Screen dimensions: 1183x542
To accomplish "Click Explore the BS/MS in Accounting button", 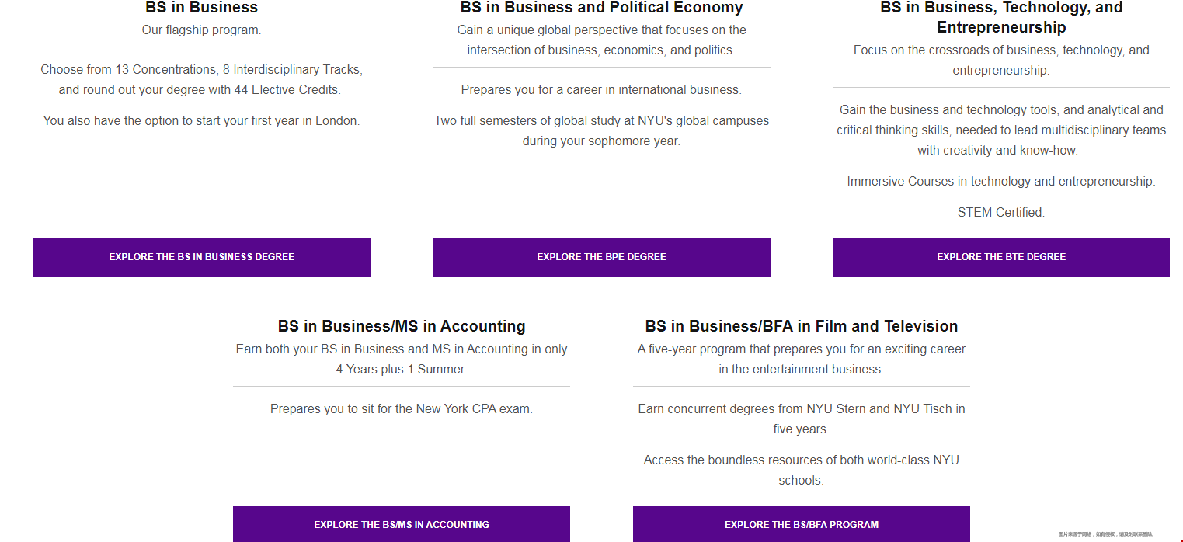I will 402,524.
